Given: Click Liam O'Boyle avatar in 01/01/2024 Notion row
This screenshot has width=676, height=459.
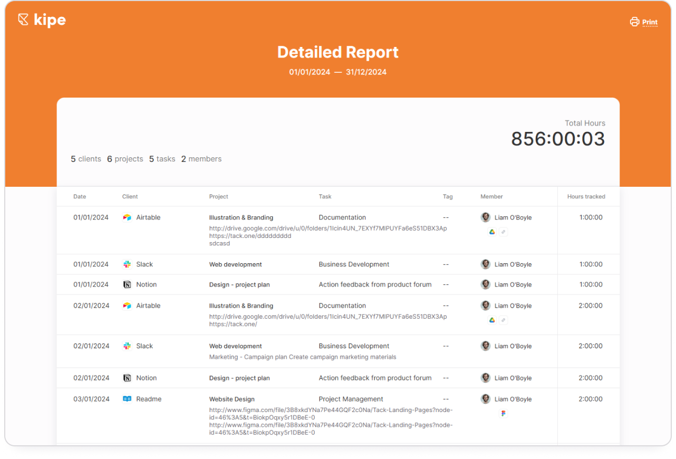Looking at the screenshot, I should [486, 284].
